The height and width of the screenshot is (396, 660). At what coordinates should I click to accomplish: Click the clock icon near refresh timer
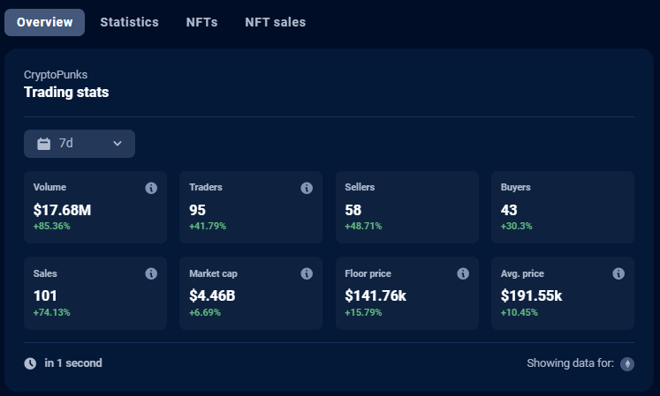(30, 363)
